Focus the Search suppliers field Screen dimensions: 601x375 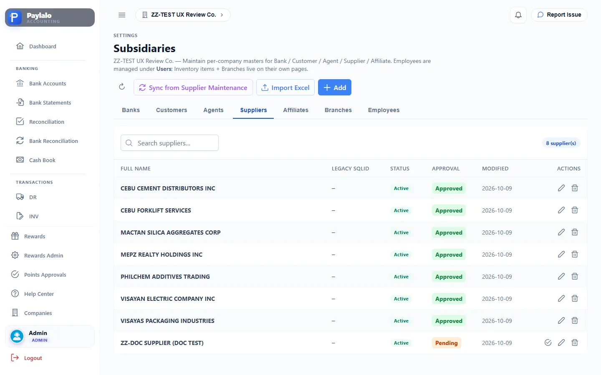[169, 143]
